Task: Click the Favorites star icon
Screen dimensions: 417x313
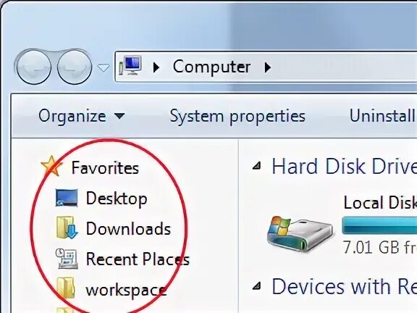Action: point(52,167)
